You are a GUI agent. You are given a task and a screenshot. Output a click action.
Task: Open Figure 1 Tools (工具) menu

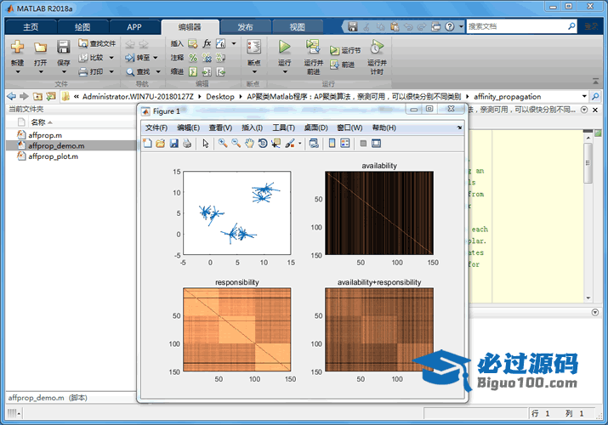coord(283,127)
